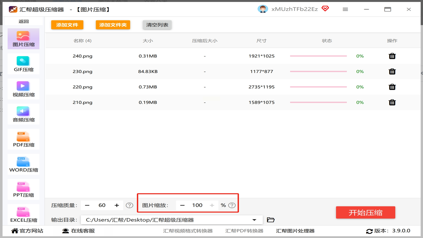
Task: Open 在线客服 support link
Action: click(x=79, y=231)
